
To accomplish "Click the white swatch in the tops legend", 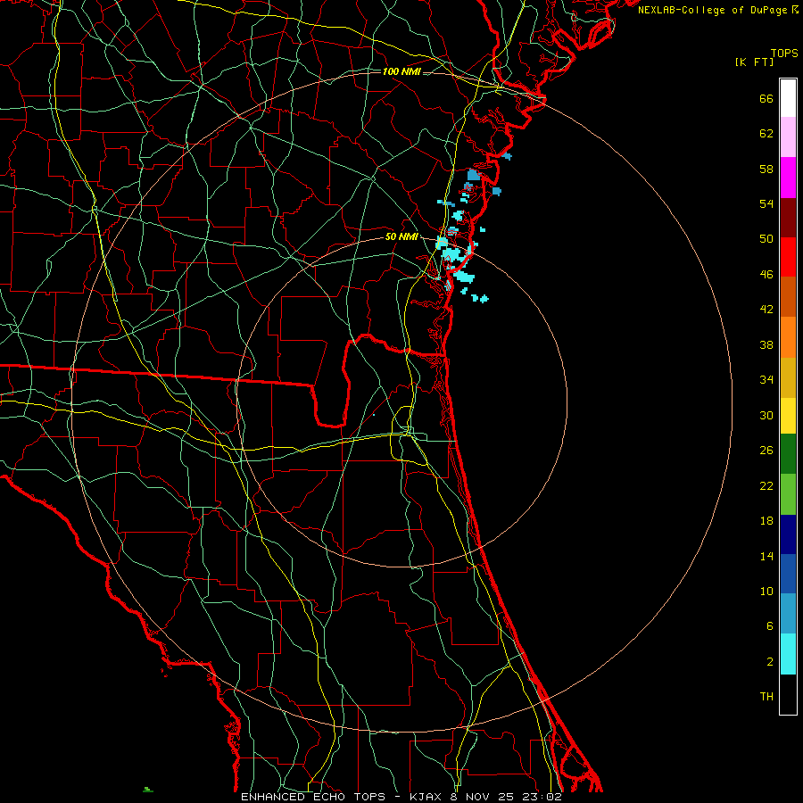I will (788, 98).
